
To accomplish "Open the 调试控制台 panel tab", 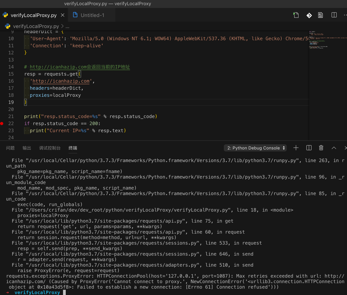I will coord(50,148).
